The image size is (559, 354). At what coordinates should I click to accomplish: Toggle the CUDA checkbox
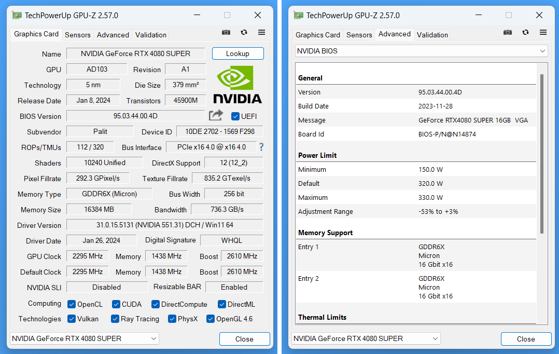coord(116,304)
